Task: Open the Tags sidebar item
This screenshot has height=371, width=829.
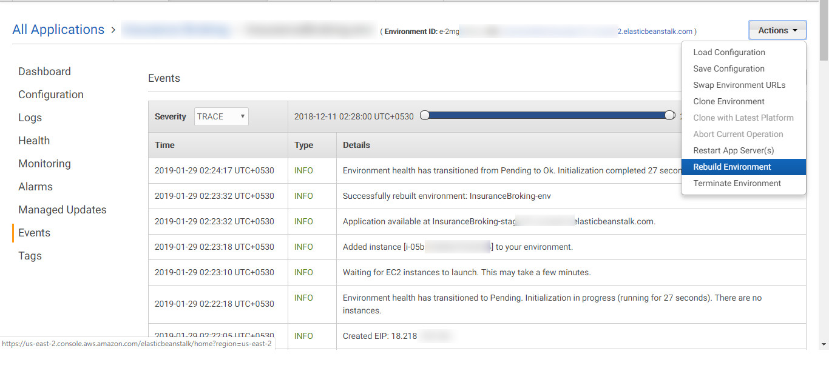Action: coord(30,256)
